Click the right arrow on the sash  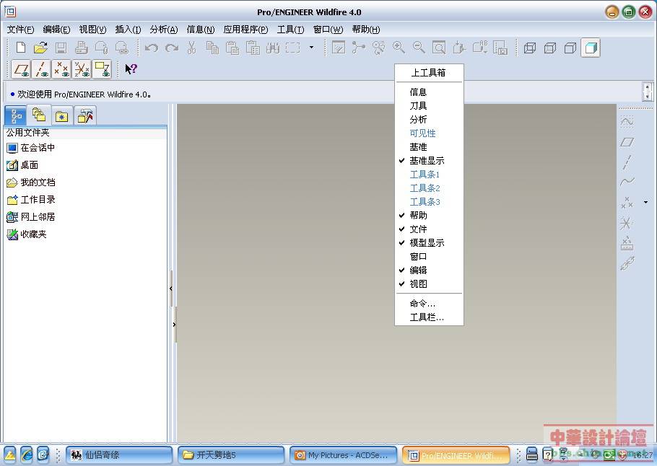click(174, 325)
